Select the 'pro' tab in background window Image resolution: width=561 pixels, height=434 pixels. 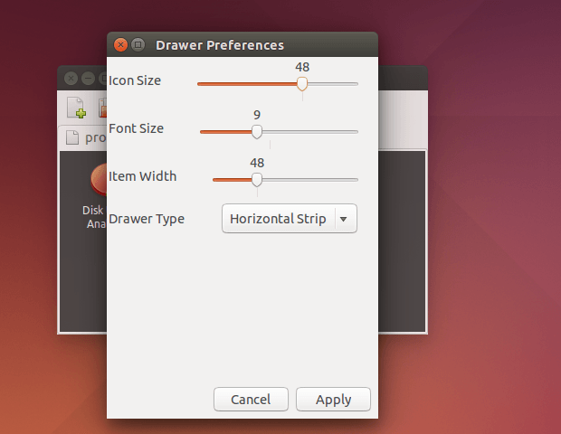point(86,137)
